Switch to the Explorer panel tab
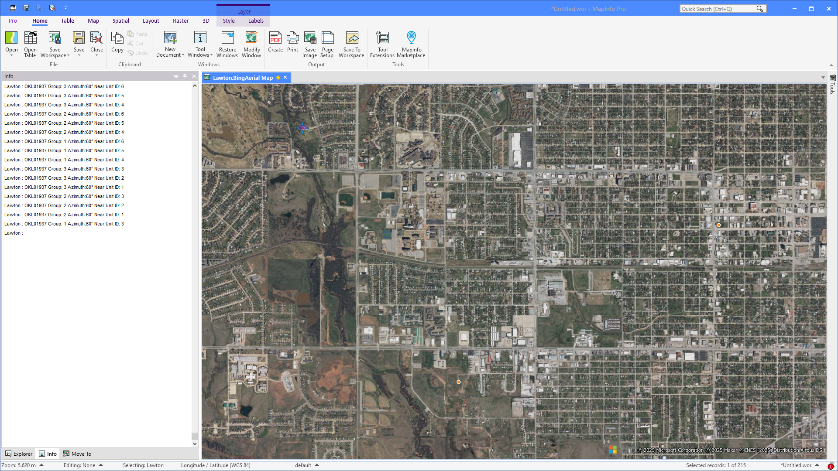838x471 pixels. point(19,454)
